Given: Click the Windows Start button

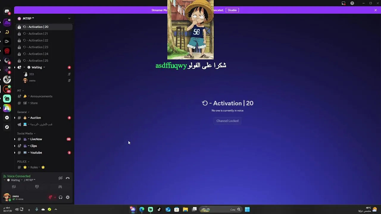Looking at the screenshot, I should pyautogui.click(x=247, y=210).
